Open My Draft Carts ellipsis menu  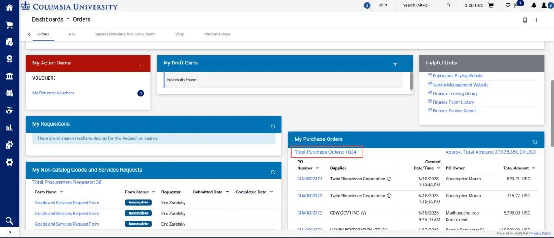coord(404,65)
